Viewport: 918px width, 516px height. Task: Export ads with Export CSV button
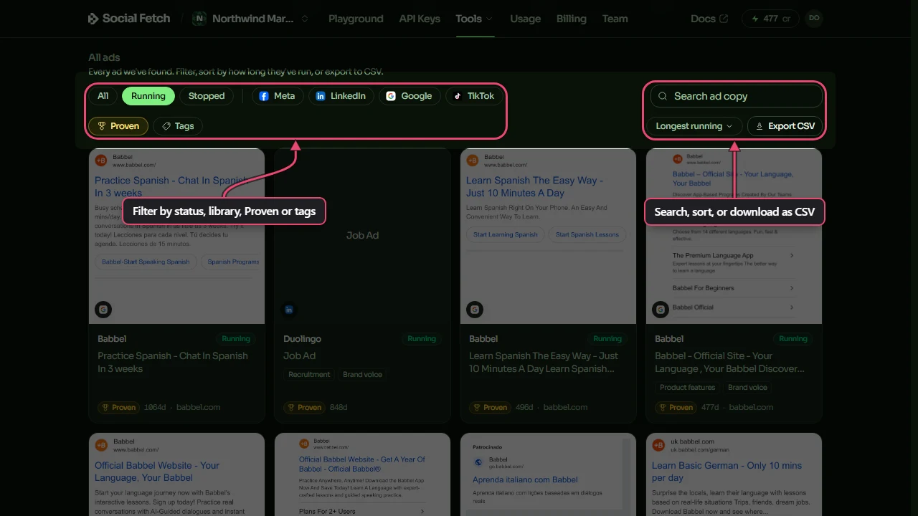pos(785,126)
